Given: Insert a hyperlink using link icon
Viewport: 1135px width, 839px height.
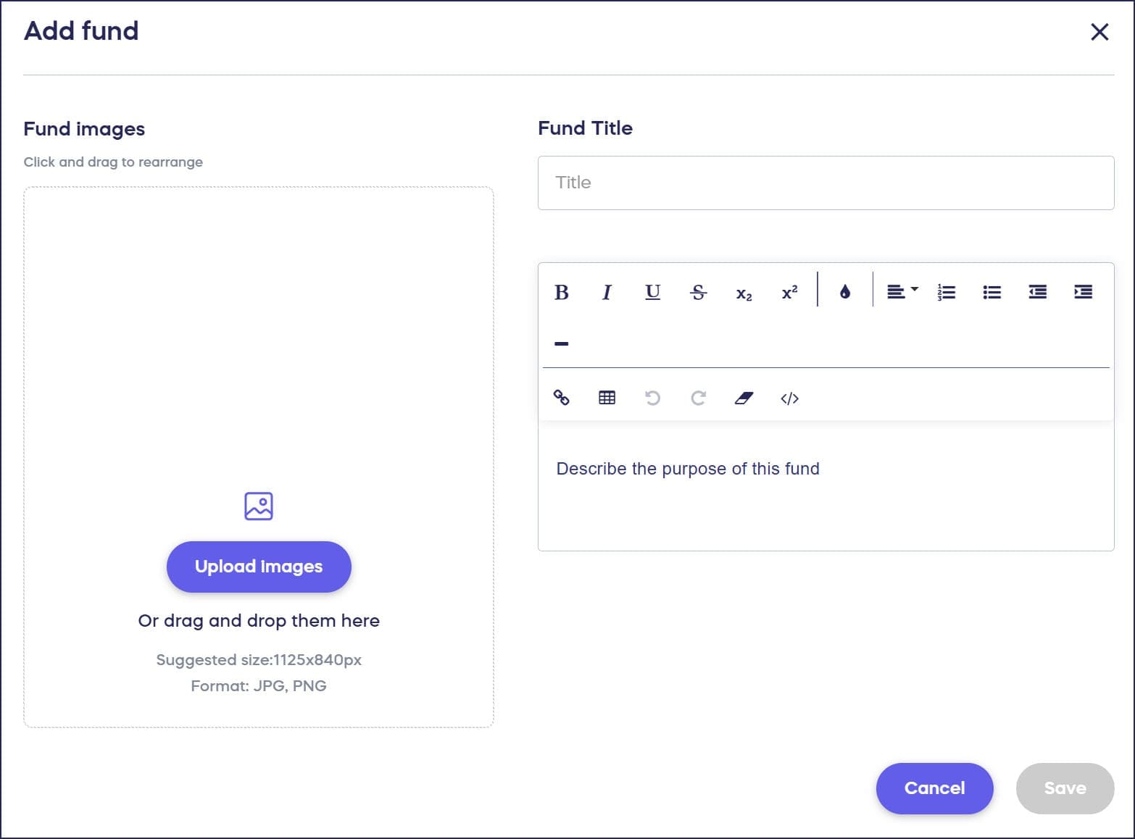Looking at the screenshot, I should pyautogui.click(x=561, y=398).
